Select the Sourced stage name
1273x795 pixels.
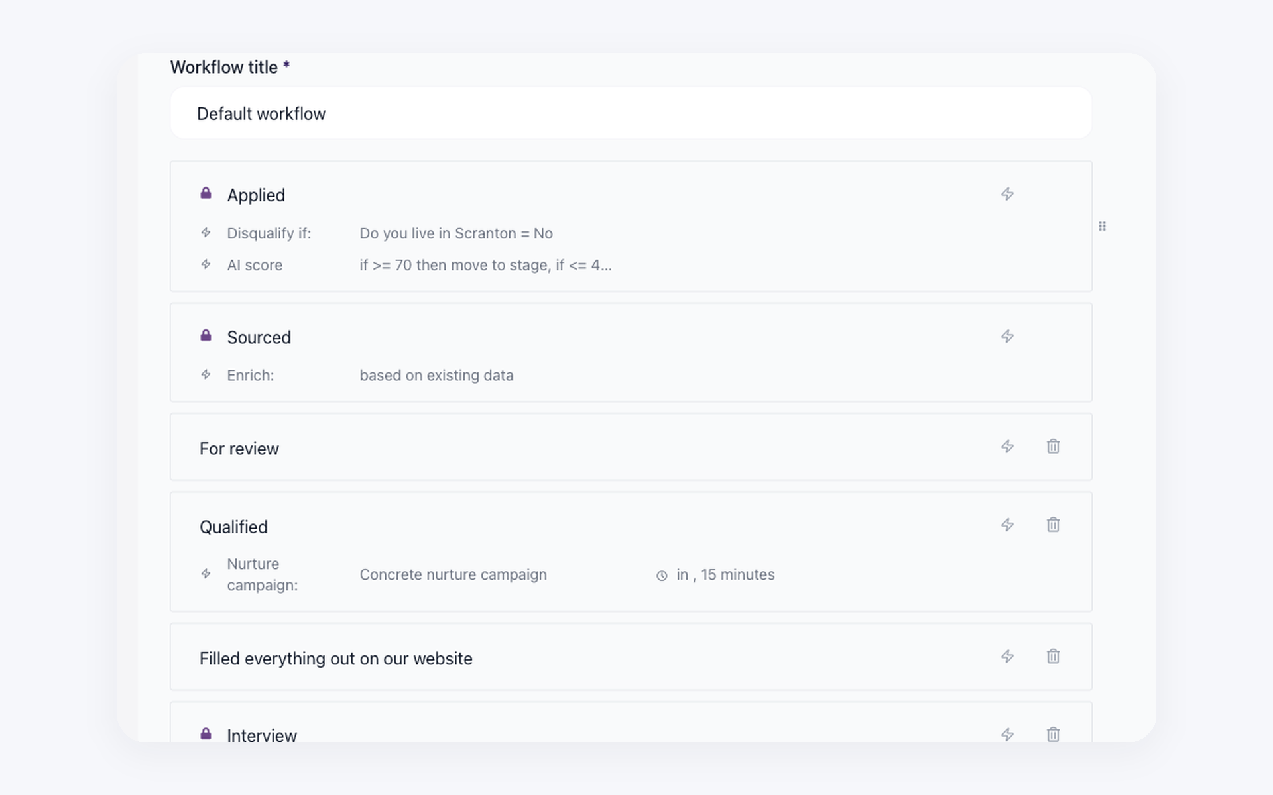(259, 337)
